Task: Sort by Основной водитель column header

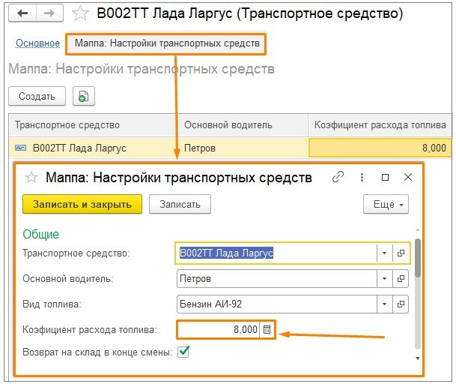Action: pos(243,125)
